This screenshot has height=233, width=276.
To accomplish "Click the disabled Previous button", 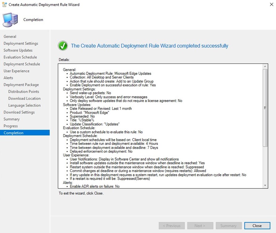I will pyautogui.click(x=172, y=226).
